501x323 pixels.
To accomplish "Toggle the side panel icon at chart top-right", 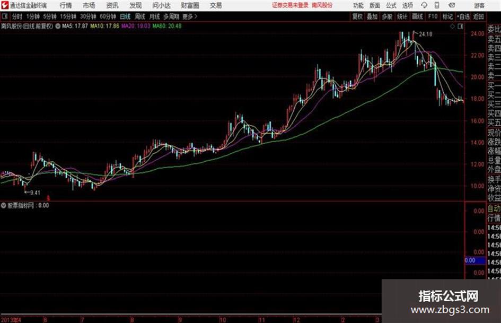I will pos(460,27).
